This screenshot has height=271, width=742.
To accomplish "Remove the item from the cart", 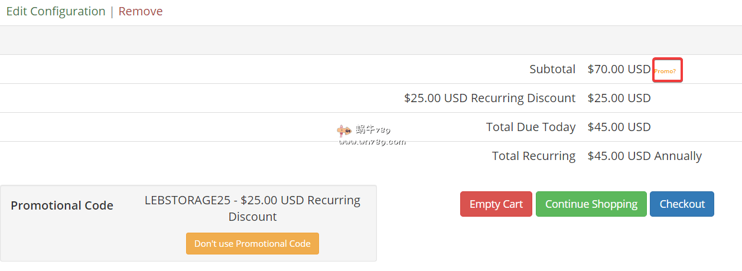I will tap(141, 11).
